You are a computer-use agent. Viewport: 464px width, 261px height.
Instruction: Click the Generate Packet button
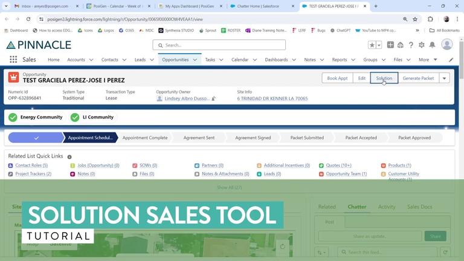pos(418,78)
